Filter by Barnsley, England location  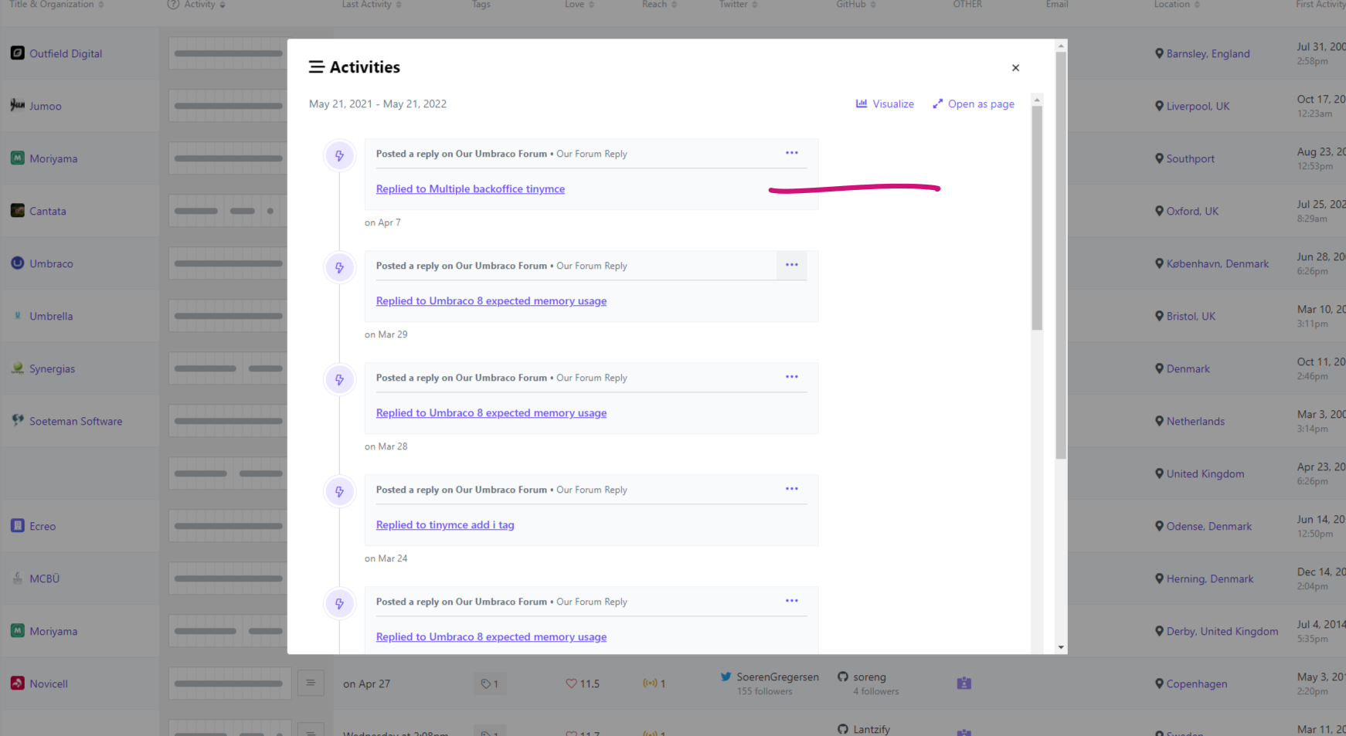[x=1208, y=53]
